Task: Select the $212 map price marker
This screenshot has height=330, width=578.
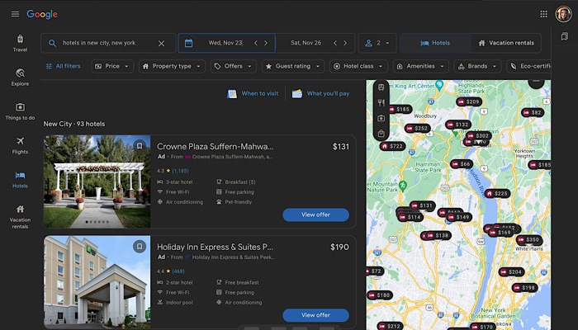Action: (x=390, y=327)
